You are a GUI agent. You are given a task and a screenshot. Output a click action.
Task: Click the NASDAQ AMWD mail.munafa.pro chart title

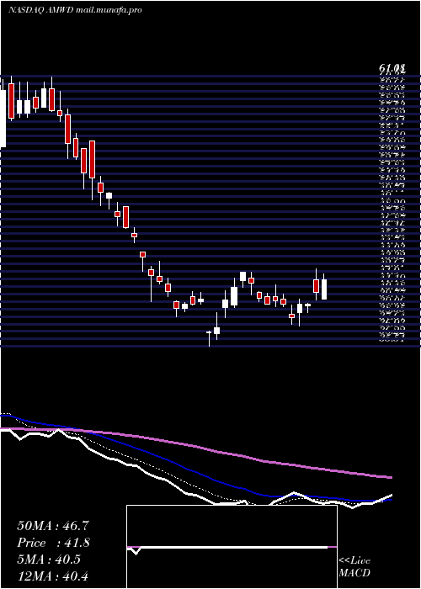75,10
